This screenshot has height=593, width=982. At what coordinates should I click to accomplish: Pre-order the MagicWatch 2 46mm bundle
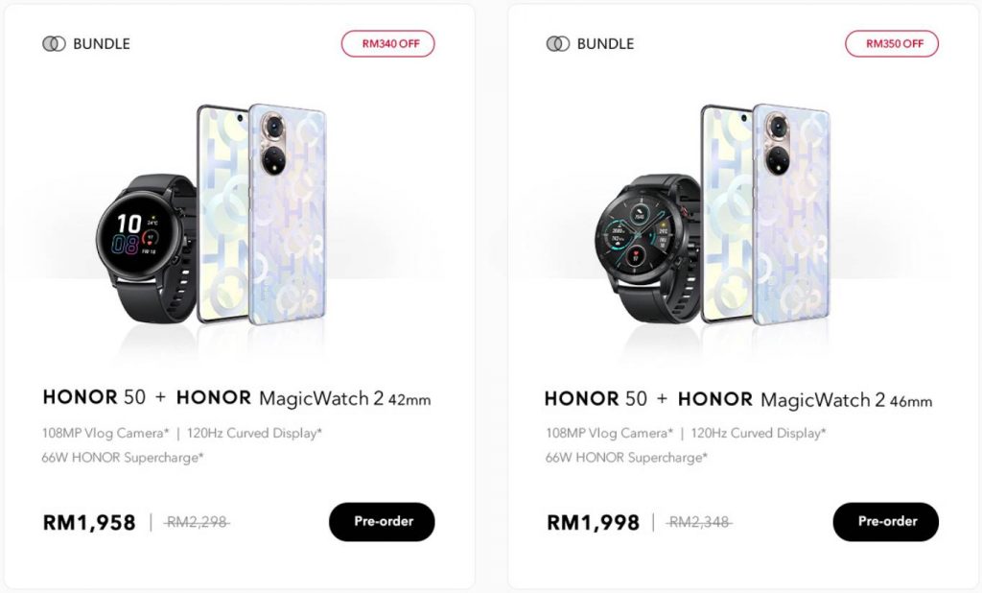[885, 522]
